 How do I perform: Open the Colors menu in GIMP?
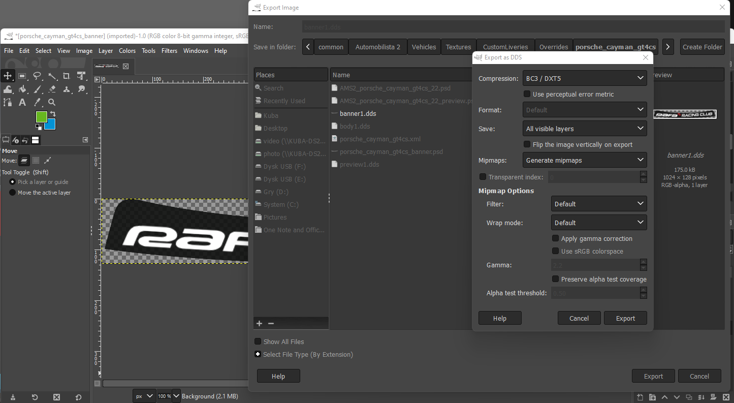[x=127, y=51]
